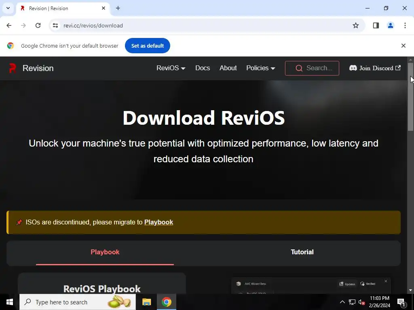Open the Windows Start menu
Image resolution: width=414 pixels, height=310 pixels.
tap(10, 302)
